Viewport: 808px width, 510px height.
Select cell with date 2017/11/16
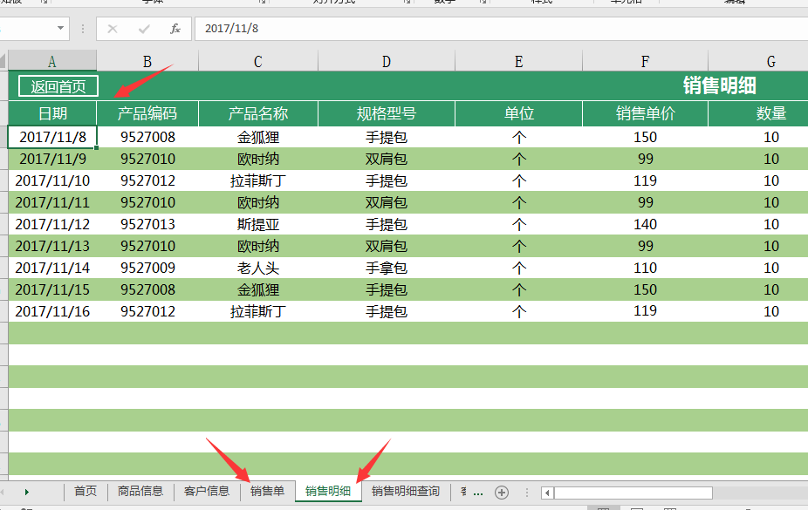[x=52, y=311]
